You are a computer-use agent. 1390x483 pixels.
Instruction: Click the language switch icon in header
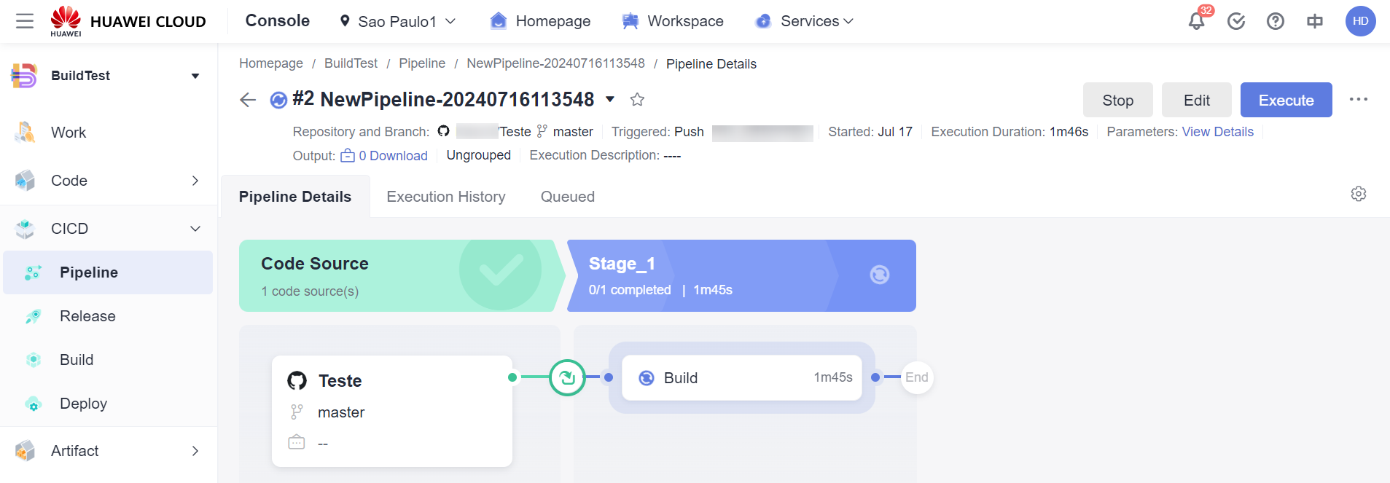[x=1314, y=21]
